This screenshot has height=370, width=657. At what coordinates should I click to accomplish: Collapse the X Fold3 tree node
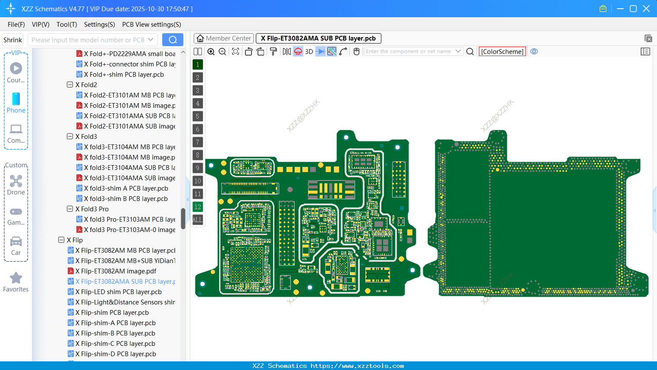69,136
